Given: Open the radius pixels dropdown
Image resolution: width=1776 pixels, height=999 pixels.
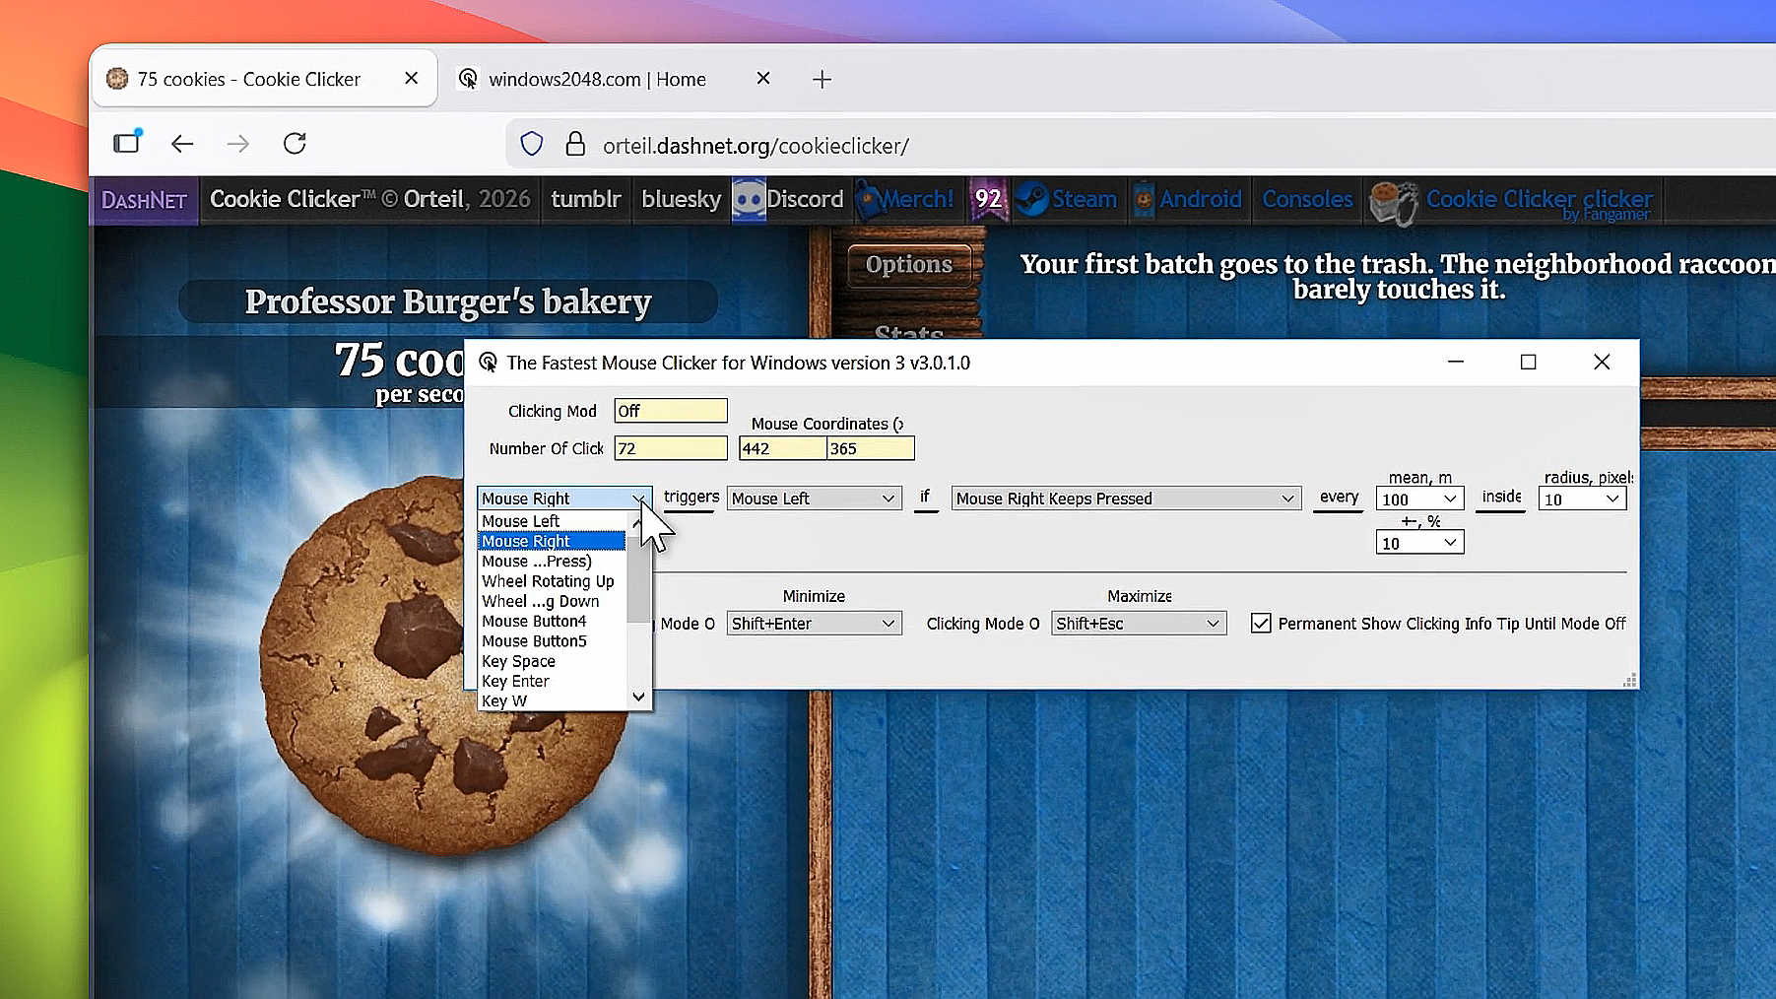Looking at the screenshot, I should [x=1581, y=498].
